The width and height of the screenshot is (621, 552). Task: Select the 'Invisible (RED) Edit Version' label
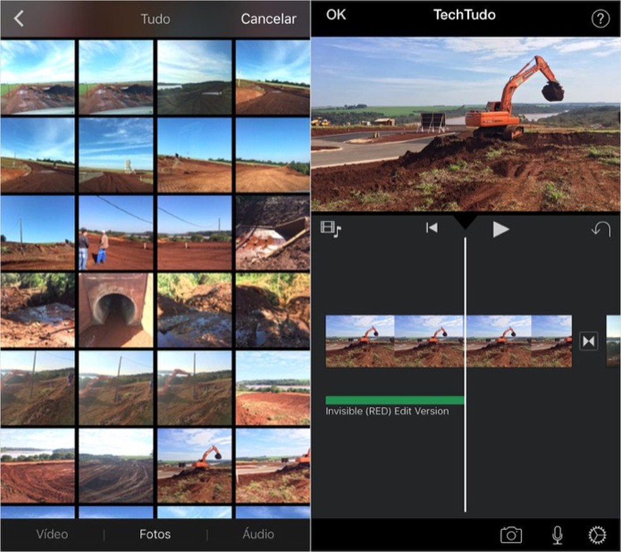[387, 411]
